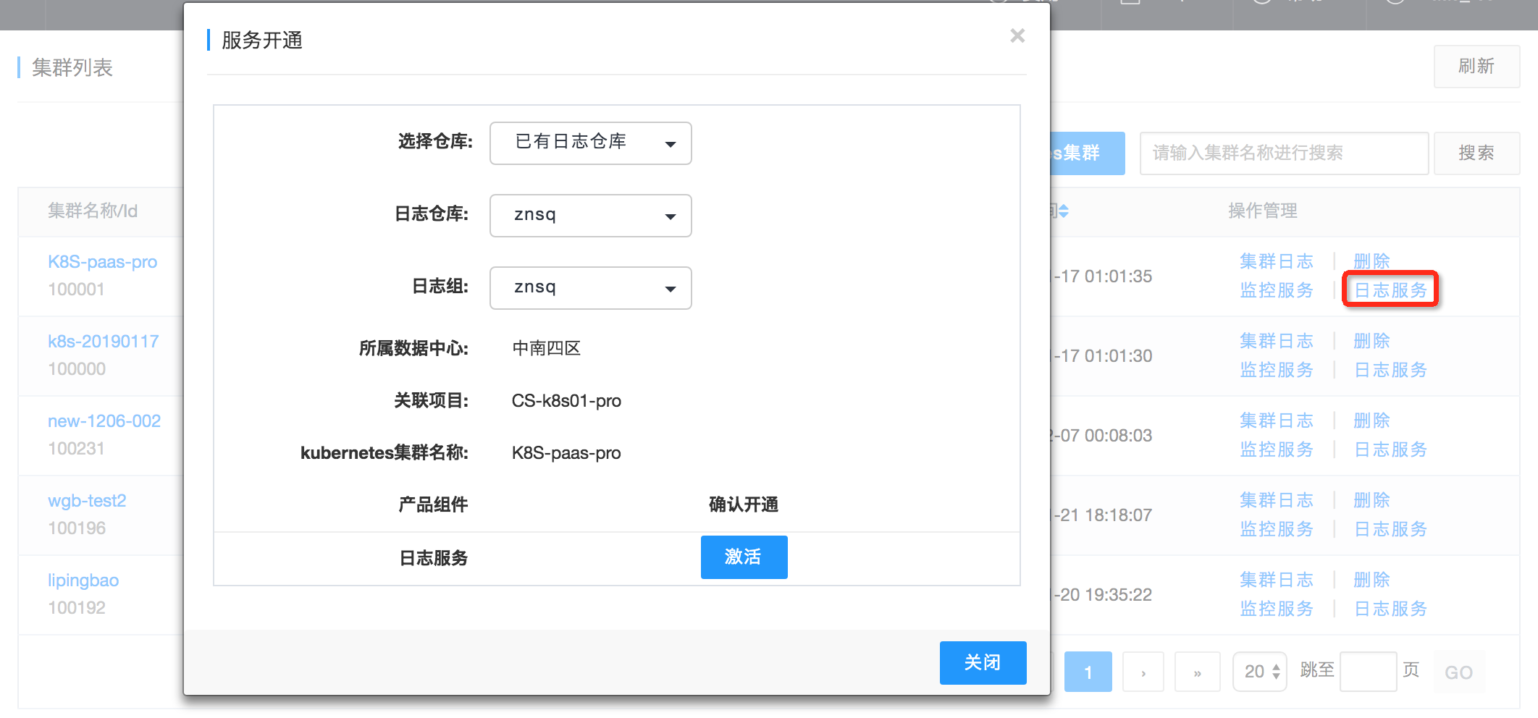The image size is (1538, 718).
Task: Open the K8S-paas-pro cluster link
Action: click(x=103, y=262)
